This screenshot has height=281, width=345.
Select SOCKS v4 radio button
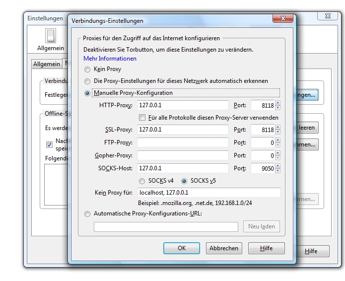pos(142,181)
